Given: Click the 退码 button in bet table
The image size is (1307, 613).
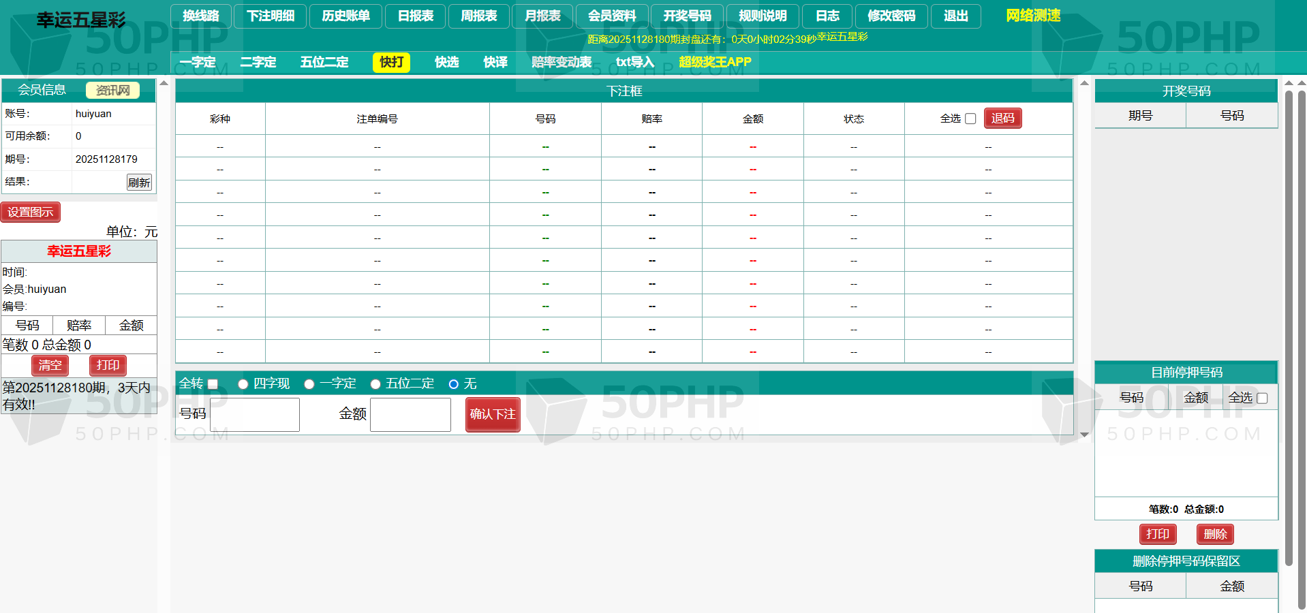Looking at the screenshot, I should coord(1002,119).
